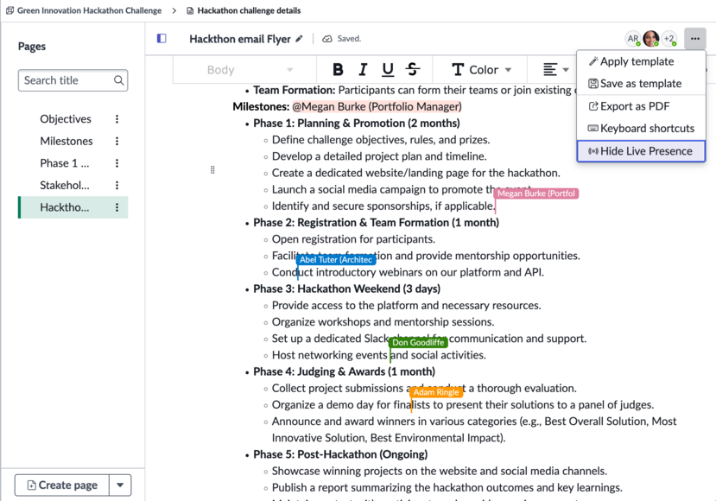Open the text alignment dropdown
The image size is (716, 501).
(x=555, y=69)
